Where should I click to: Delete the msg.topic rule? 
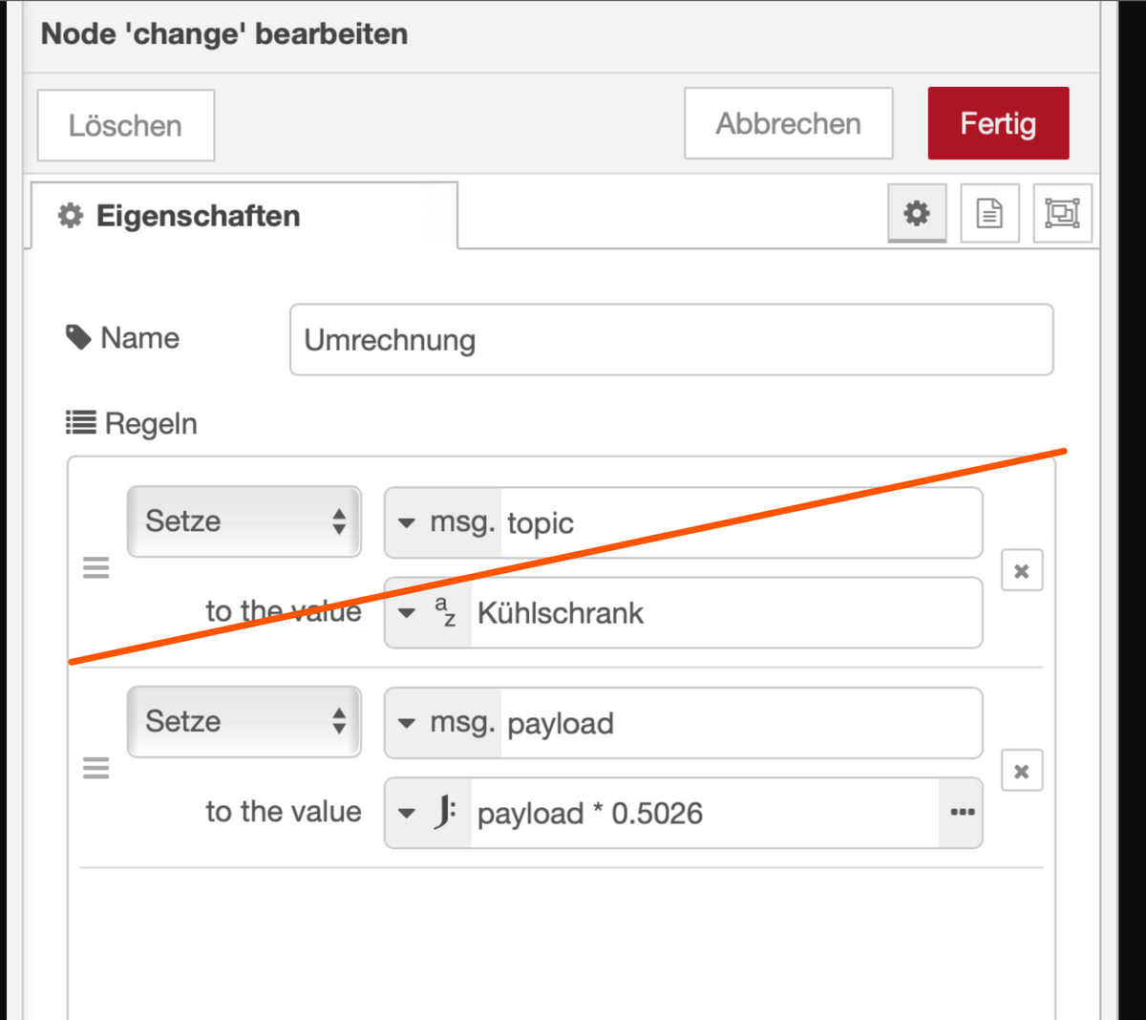(1022, 571)
